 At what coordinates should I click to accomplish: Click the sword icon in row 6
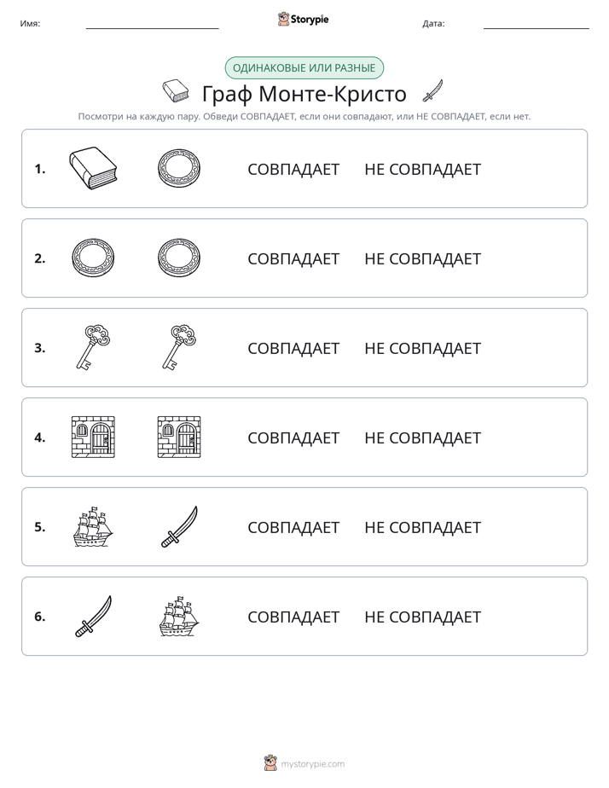93,616
